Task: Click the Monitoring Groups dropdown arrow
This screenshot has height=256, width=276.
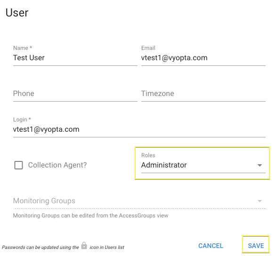Action: coord(260,201)
